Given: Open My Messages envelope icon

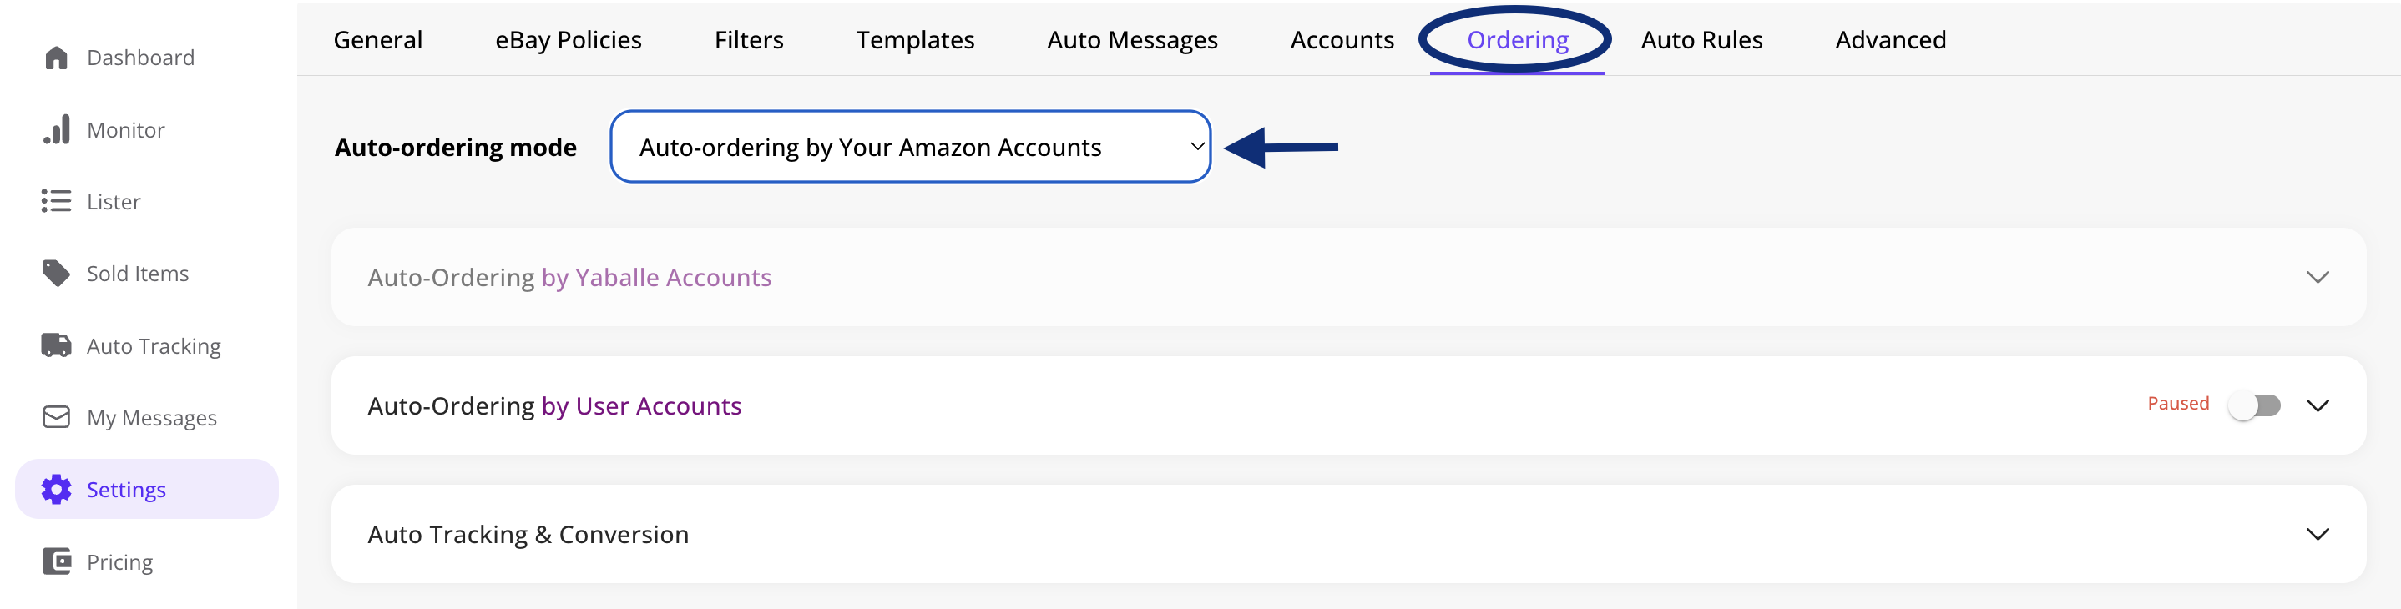Looking at the screenshot, I should point(56,417).
